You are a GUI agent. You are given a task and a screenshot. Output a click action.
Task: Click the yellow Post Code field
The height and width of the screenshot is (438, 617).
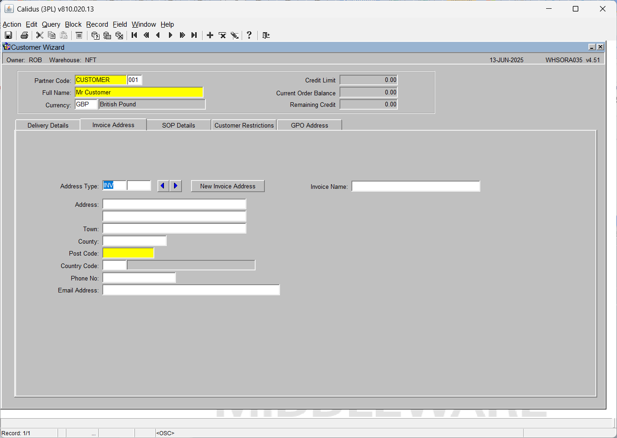pyautogui.click(x=128, y=253)
